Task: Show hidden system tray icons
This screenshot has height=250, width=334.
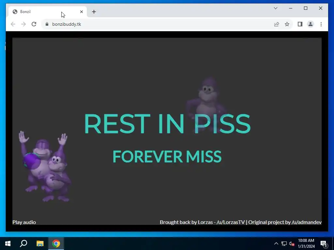Action: 276,243
